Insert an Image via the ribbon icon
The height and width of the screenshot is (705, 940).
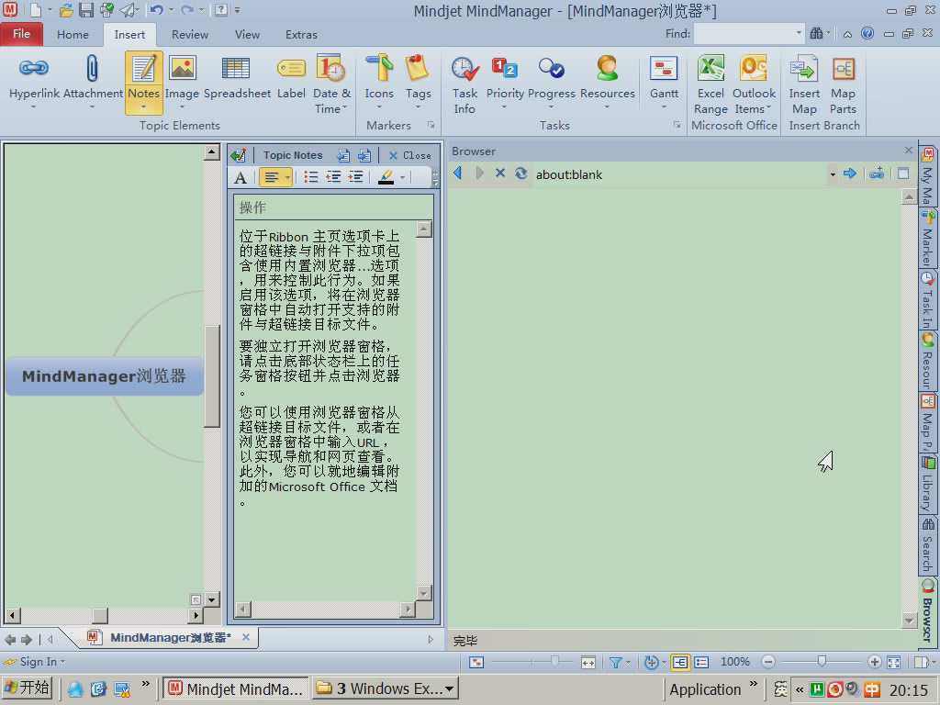(183, 68)
